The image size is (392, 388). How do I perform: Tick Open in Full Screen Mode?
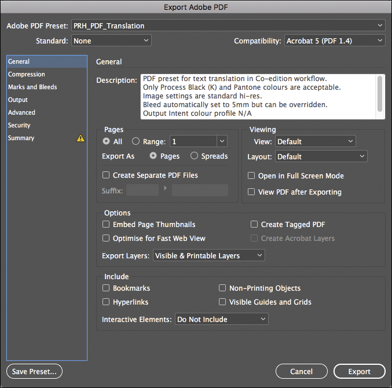coord(251,175)
